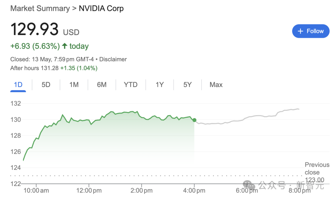Click the NVIDIA Corp title text
The height and width of the screenshot is (199, 335).
tap(101, 9)
